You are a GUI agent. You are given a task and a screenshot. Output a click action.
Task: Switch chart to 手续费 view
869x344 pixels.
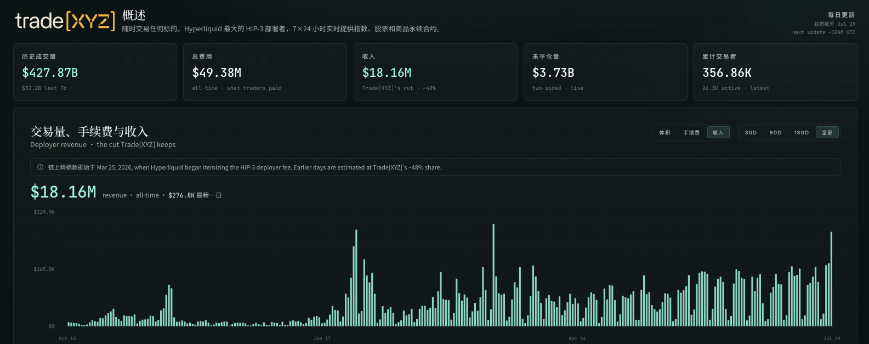point(691,133)
